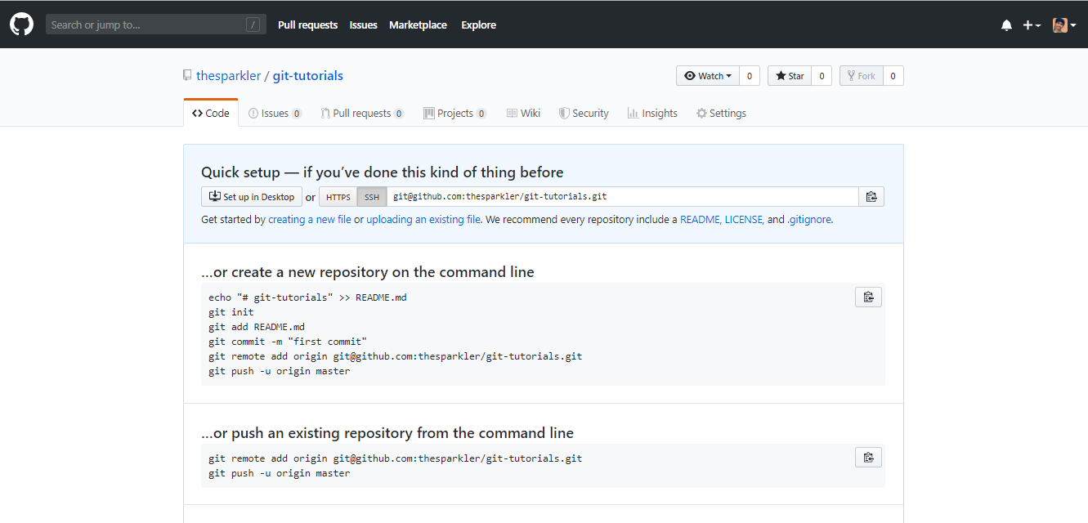Image resolution: width=1088 pixels, height=523 pixels.
Task: Open the Security tab
Action: pos(584,114)
